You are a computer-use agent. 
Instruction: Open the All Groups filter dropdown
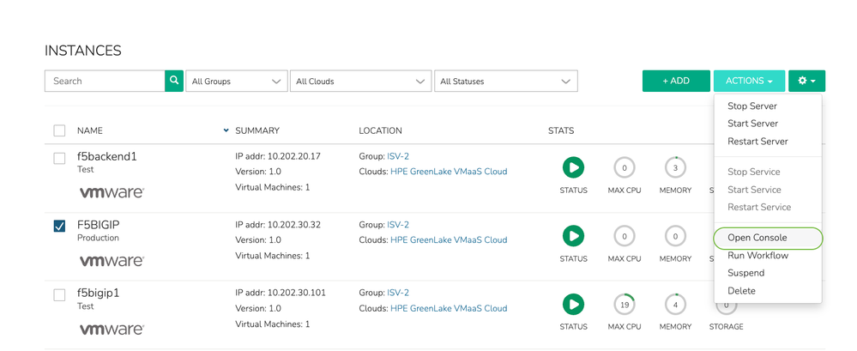pos(236,82)
